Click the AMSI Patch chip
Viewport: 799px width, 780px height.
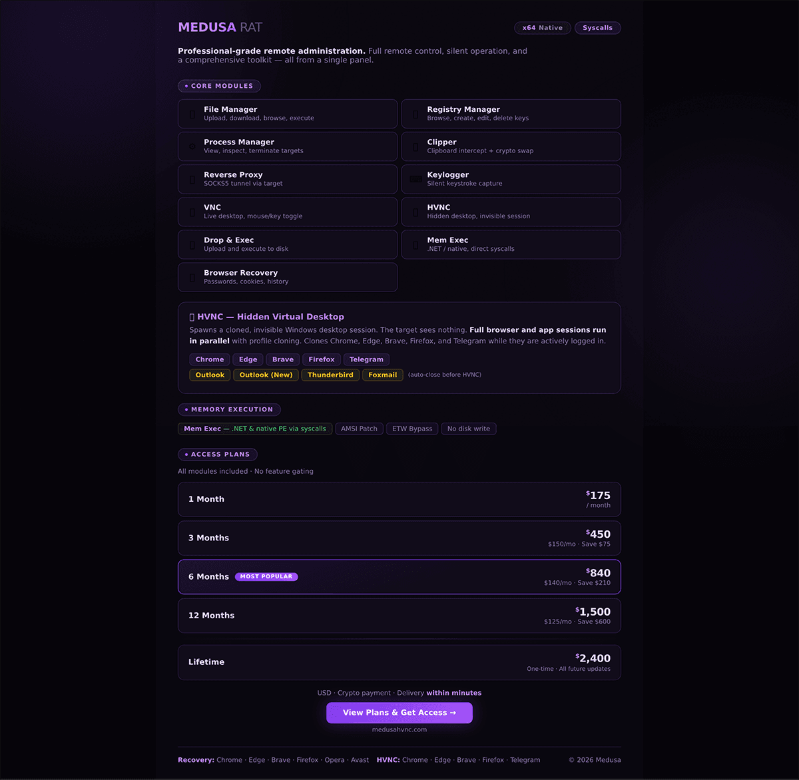click(359, 429)
